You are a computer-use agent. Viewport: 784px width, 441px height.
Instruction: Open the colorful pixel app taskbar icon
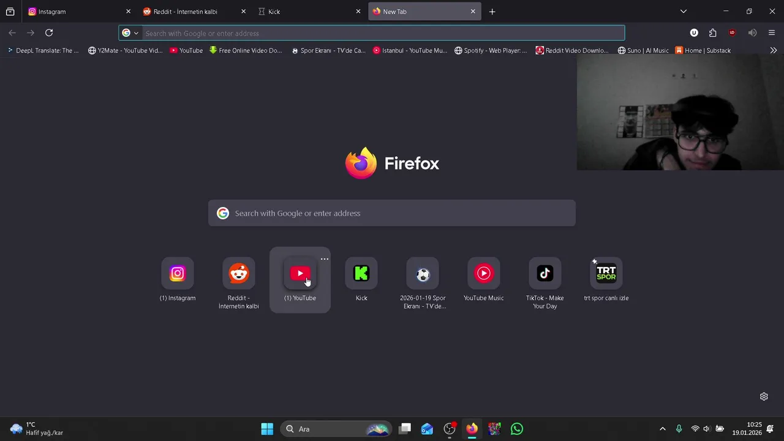click(494, 429)
